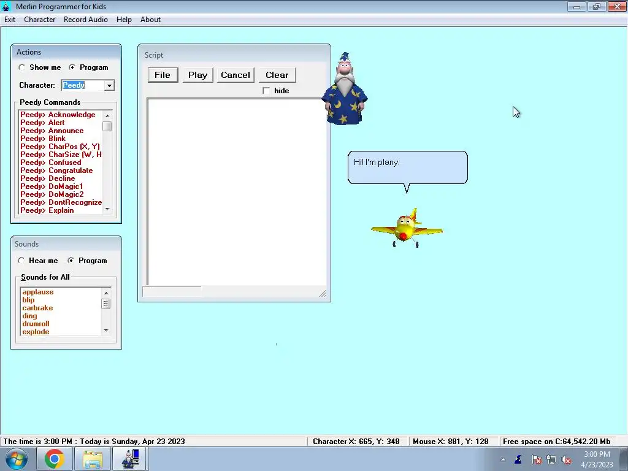Select the ding sound

tap(29, 316)
